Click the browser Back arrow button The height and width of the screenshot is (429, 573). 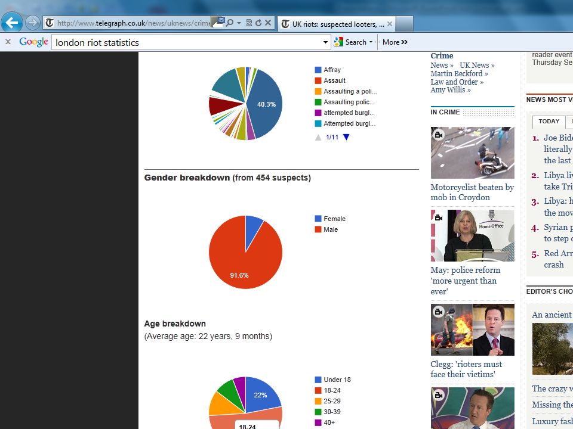(x=12, y=23)
